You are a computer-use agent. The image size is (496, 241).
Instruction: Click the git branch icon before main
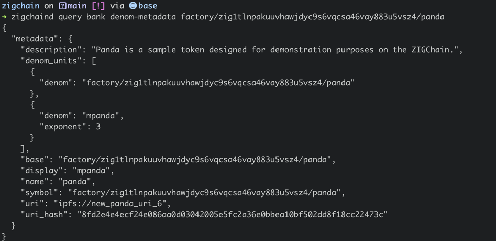(x=62, y=6)
